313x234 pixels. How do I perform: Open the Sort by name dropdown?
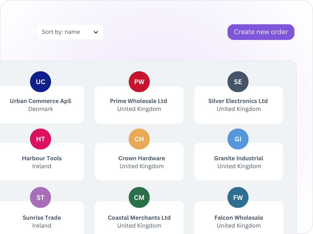pyautogui.click(x=70, y=32)
